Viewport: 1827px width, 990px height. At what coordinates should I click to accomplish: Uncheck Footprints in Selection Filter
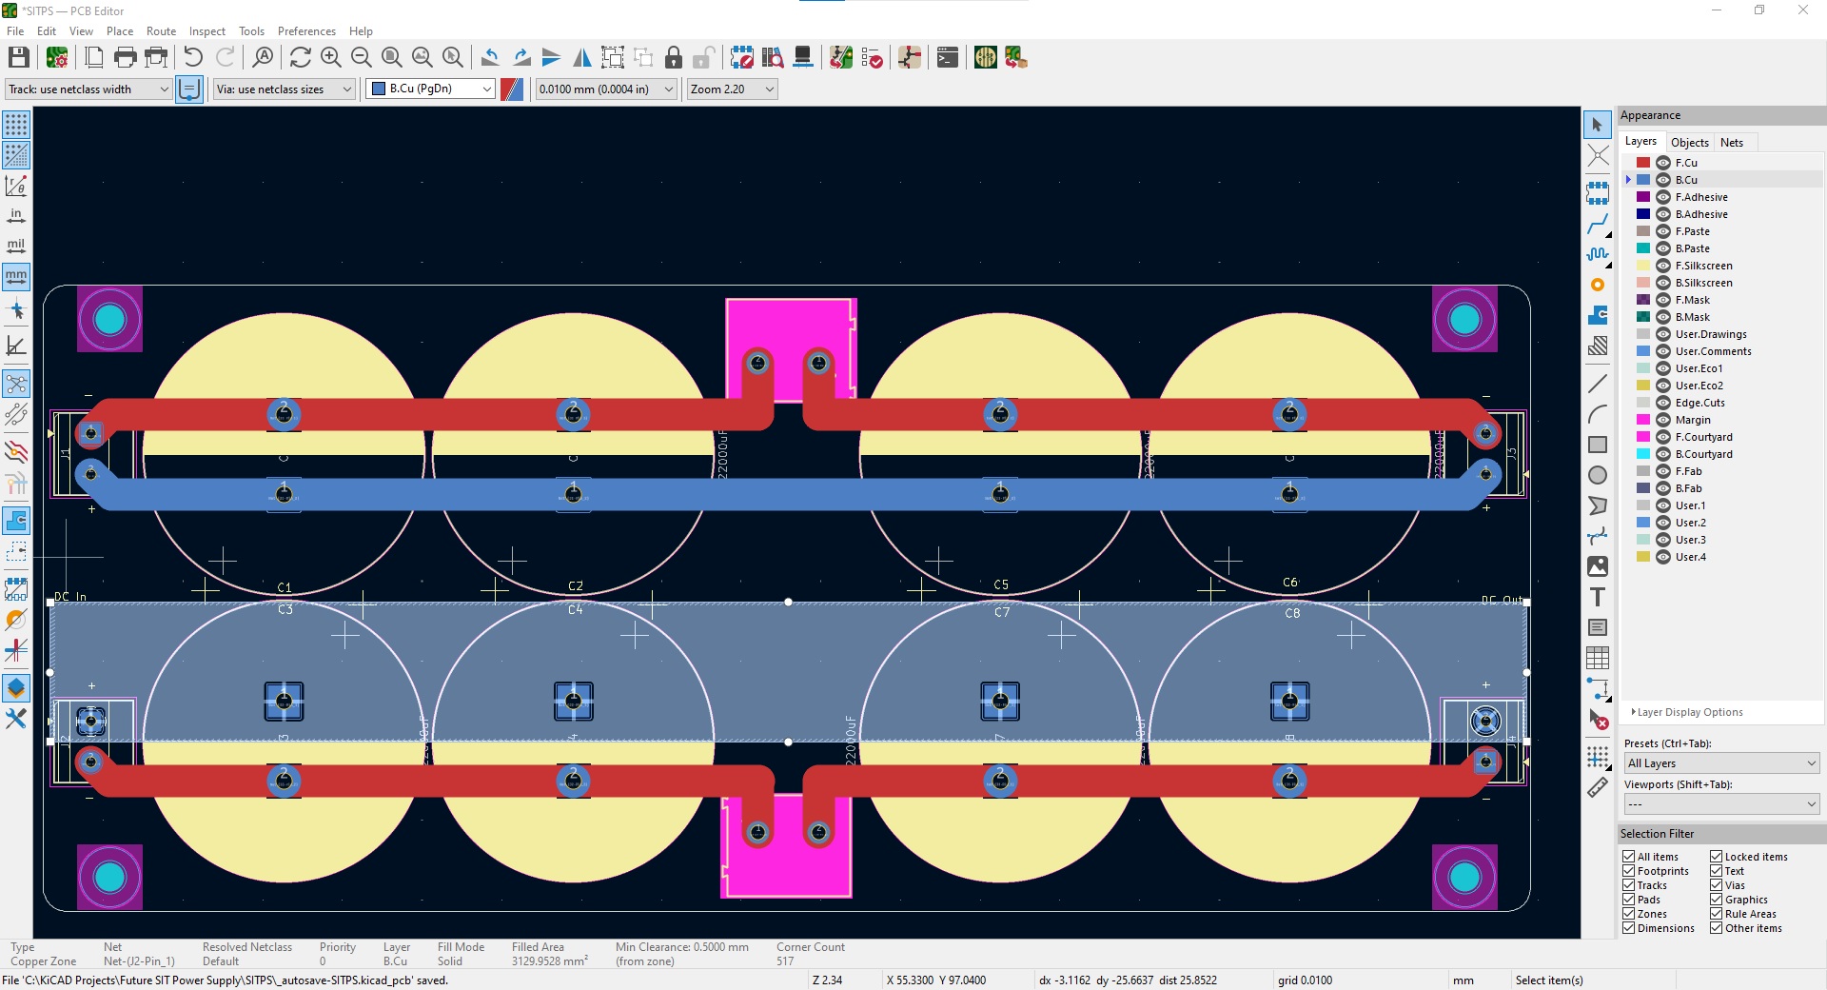click(x=1628, y=871)
